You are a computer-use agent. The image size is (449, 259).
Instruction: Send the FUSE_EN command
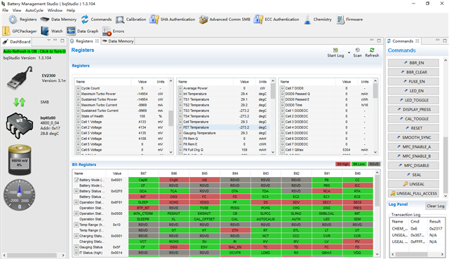tap(413, 81)
